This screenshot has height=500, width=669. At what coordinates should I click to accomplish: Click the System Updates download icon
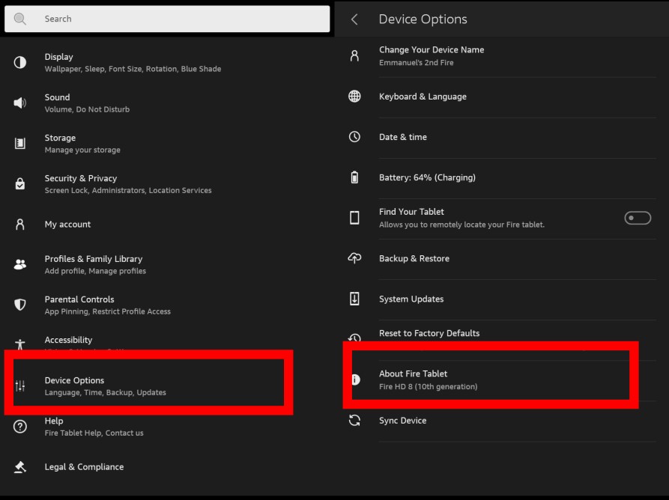pos(354,299)
